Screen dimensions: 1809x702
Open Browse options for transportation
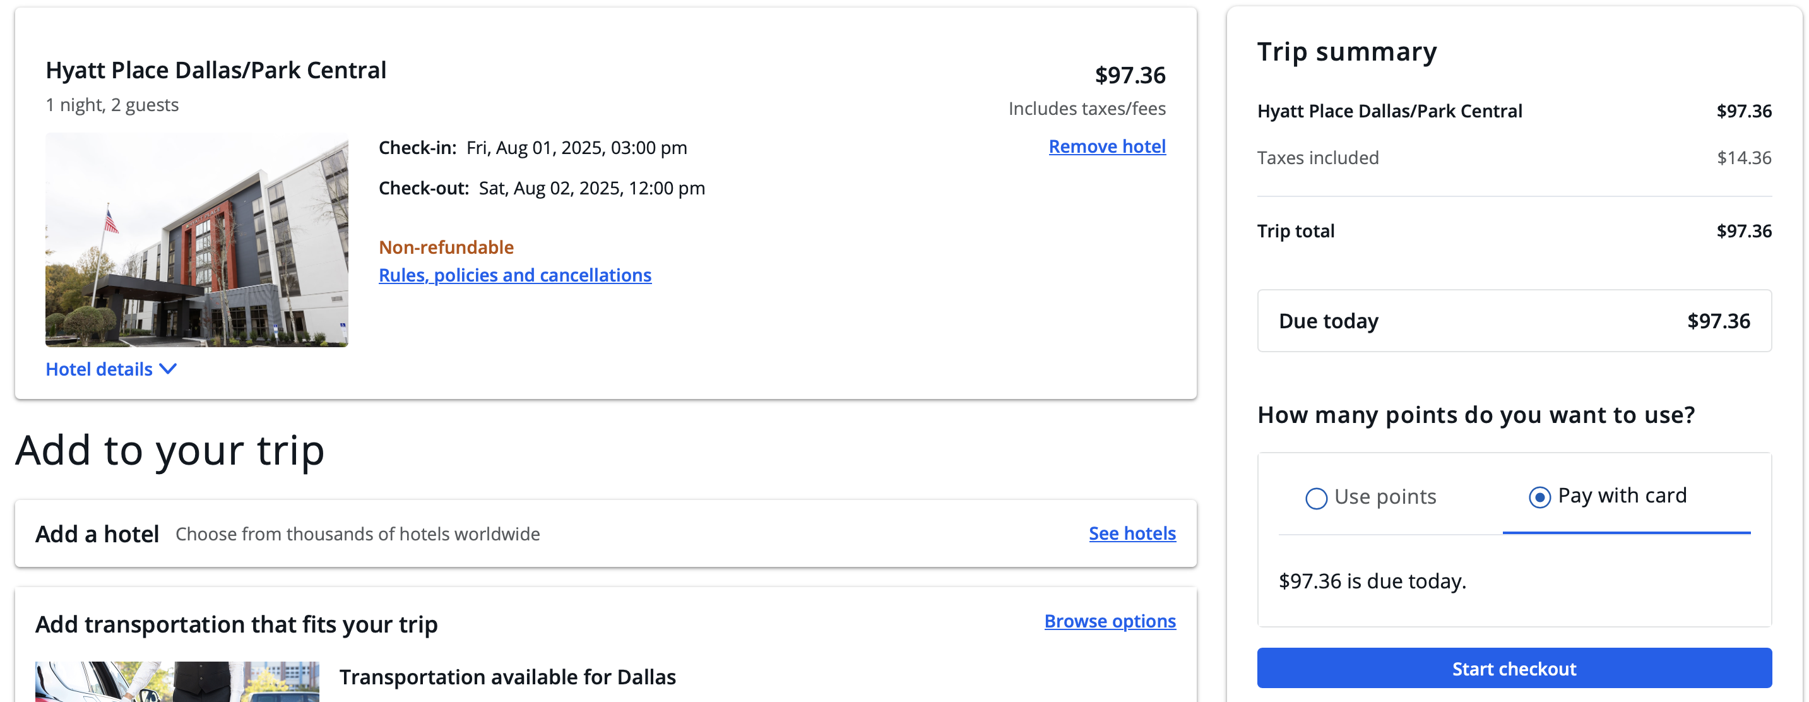pyautogui.click(x=1110, y=621)
